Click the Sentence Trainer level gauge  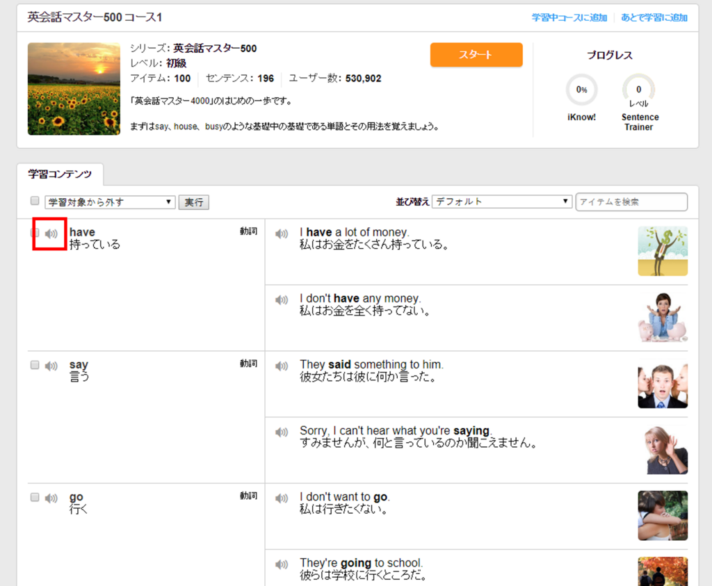point(638,90)
